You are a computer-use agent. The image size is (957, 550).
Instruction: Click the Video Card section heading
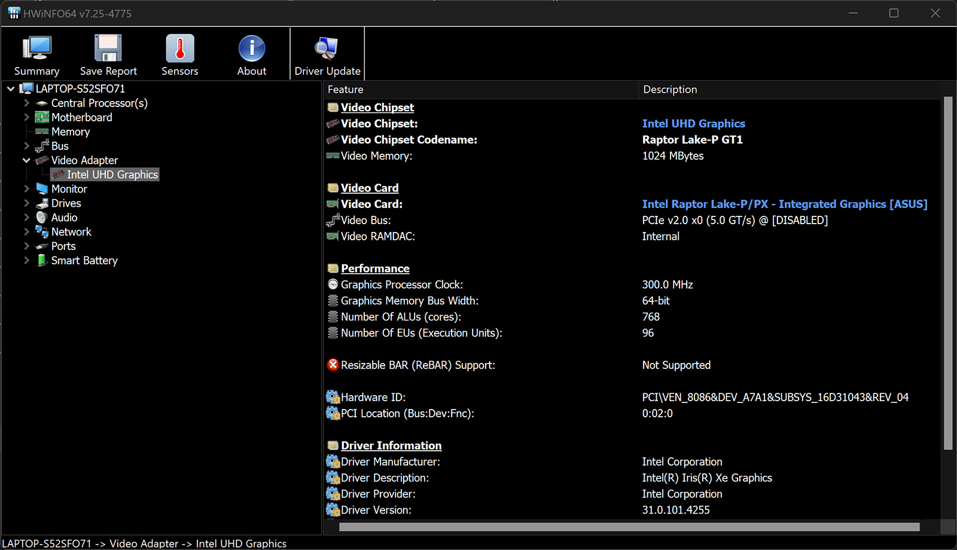click(x=369, y=188)
